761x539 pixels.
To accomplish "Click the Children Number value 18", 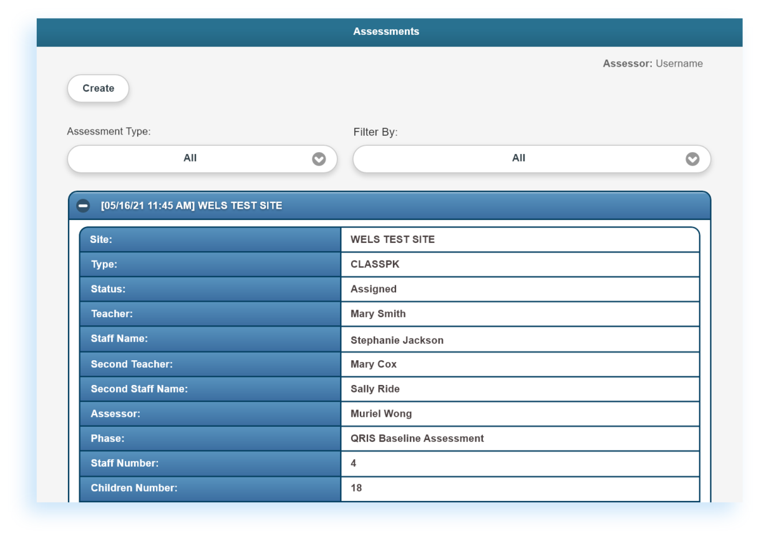I will click(356, 489).
